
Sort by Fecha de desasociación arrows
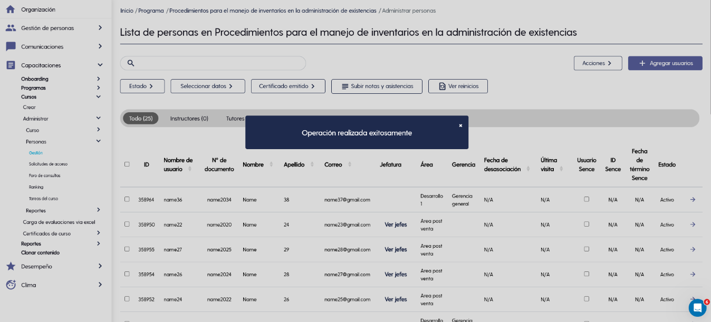[527, 169]
